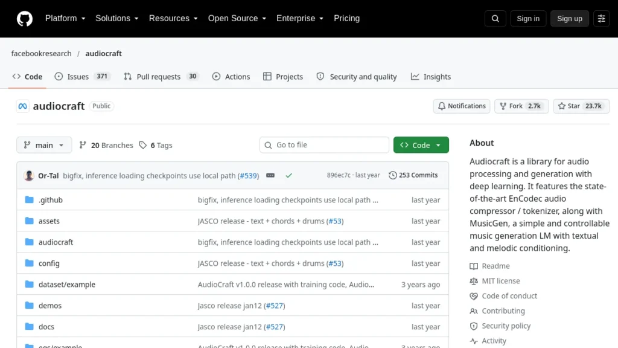Open commit hash 896ec7c link
Image resolution: width=618 pixels, height=348 pixels.
click(339, 175)
